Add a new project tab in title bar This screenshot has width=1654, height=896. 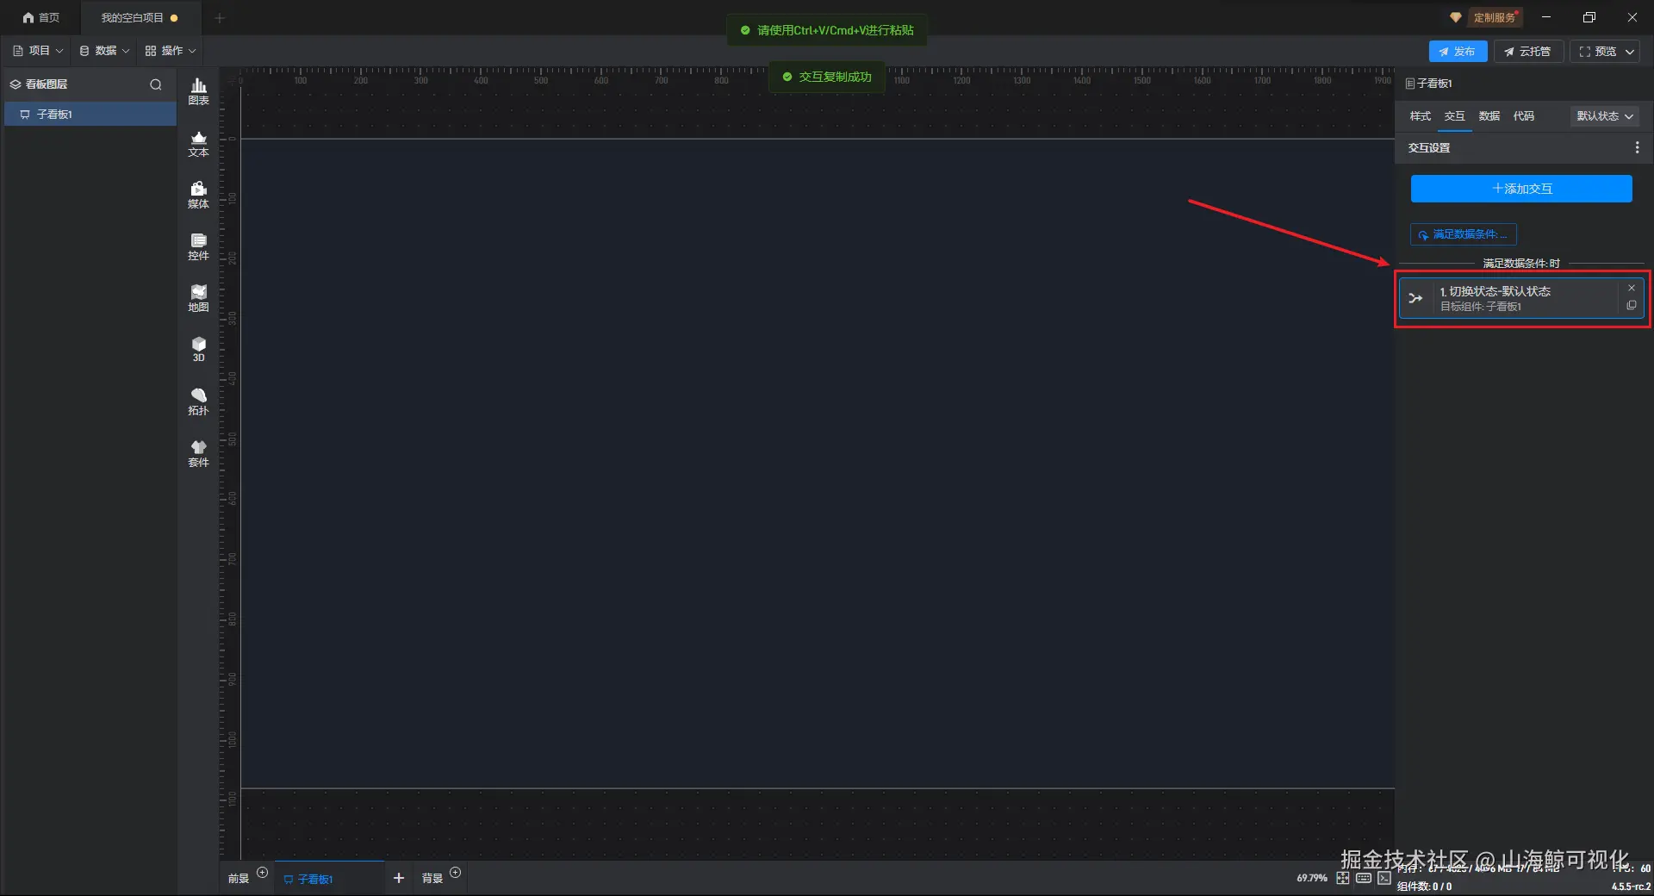220,17
